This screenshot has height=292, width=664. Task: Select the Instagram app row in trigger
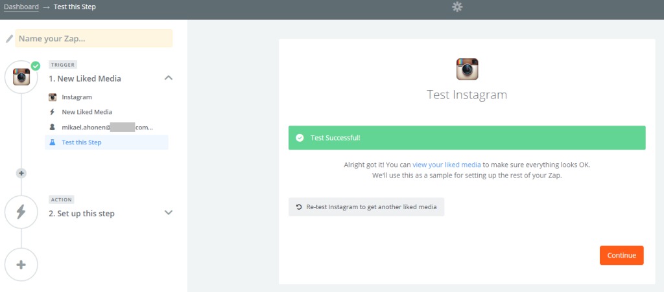(107, 97)
